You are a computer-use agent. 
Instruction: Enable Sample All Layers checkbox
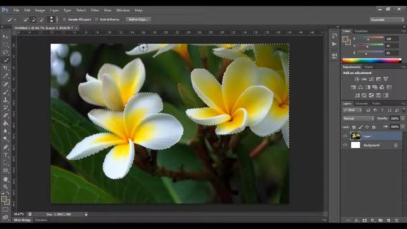click(65, 20)
